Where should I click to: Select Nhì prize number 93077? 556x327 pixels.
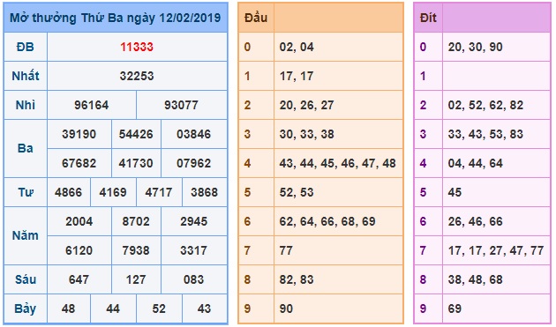181,105
